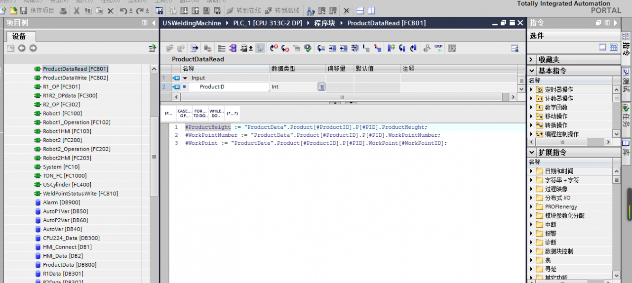The image size is (632, 283).
Task: Click the Print icon in the toolbar
Action: coord(63,10)
